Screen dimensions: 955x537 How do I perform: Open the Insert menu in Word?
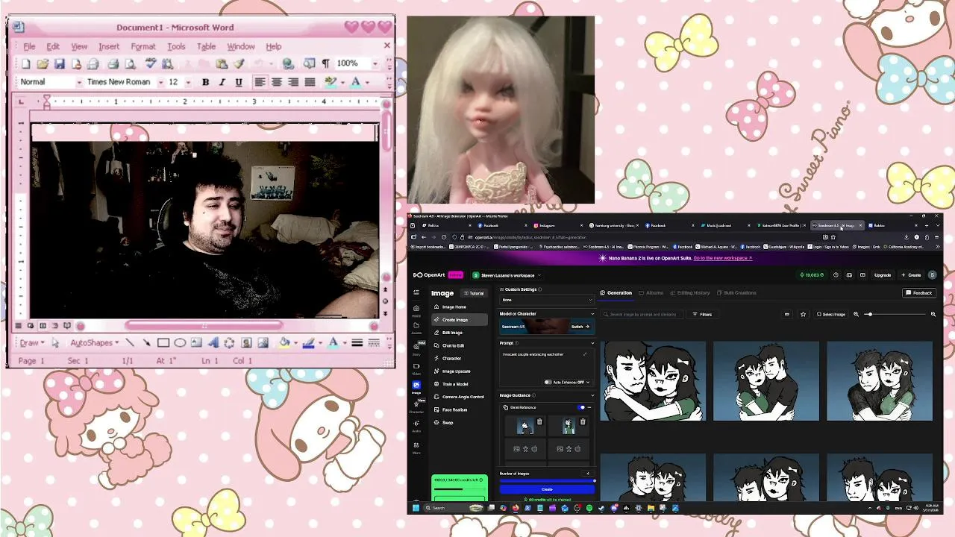tap(109, 46)
